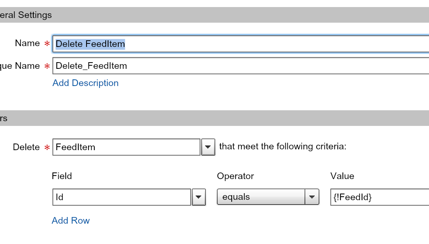Click the {!FeedId} value field
Image resolution: width=429 pixels, height=244 pixels.
tap(380, 197)
